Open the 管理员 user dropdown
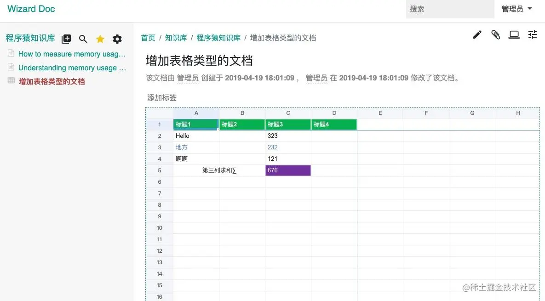 click(516, 9)
